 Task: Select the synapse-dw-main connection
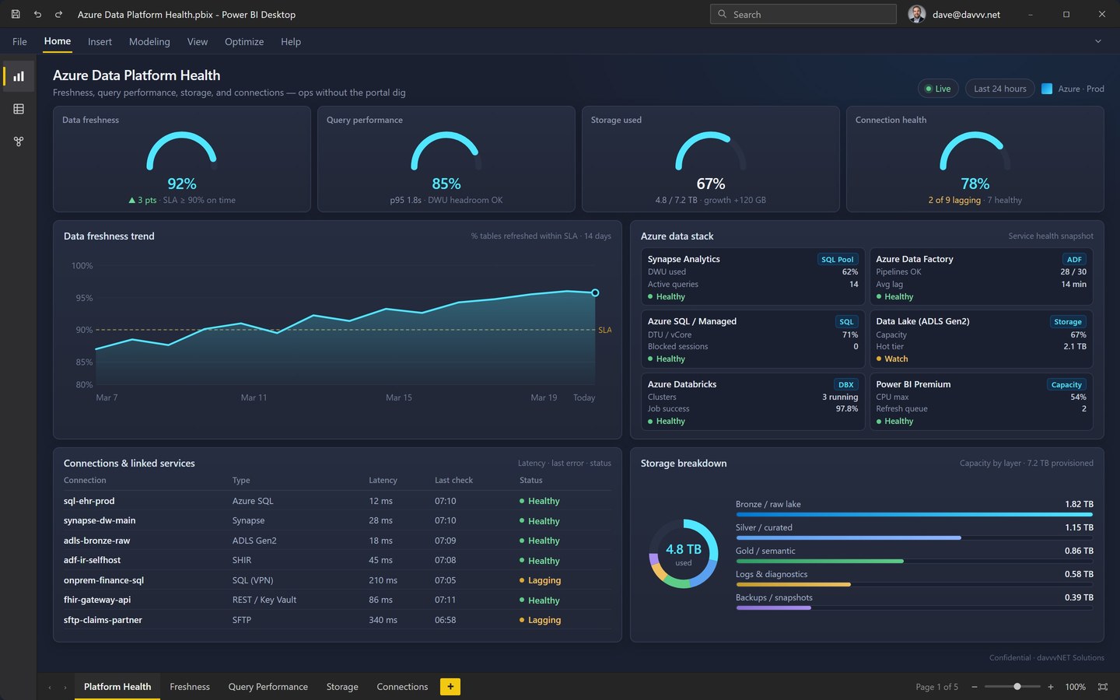[338, 520]
